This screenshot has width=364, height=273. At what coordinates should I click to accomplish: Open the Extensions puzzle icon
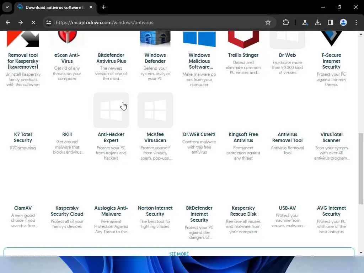tap(286, 22)
